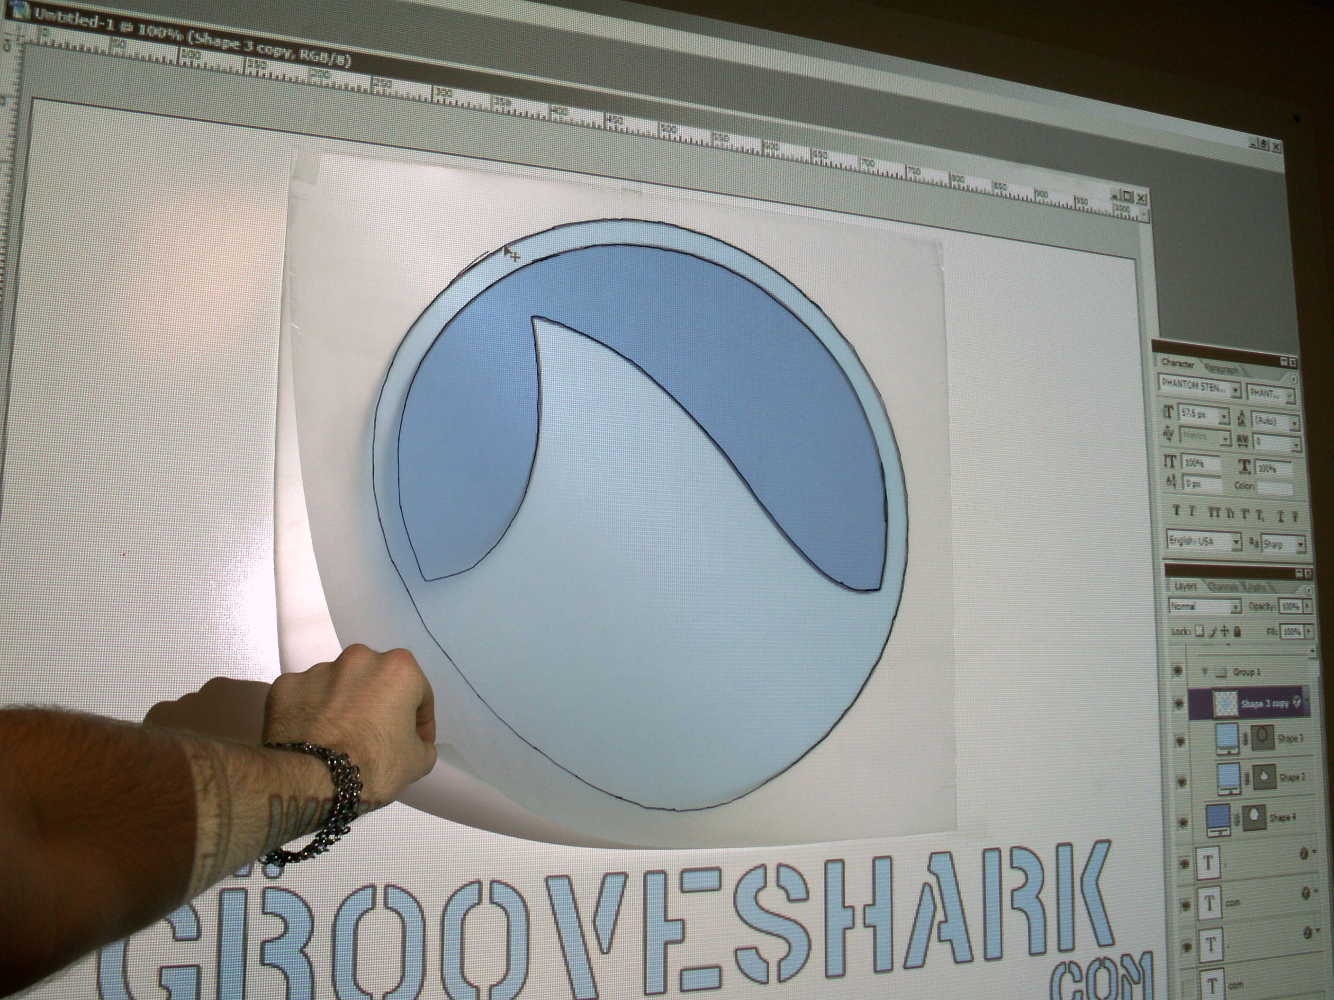Toggle visibility of the Shape 2 layer
Image resolution: width=1334 pixels, height=1000 pixels.
pyautogui.click(x=1182, y=780)
